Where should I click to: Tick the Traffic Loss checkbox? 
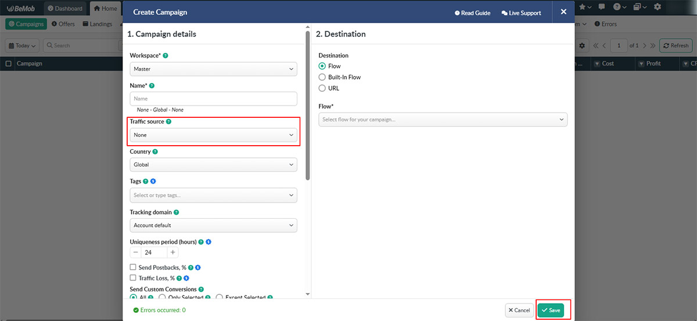pos(134,279)
